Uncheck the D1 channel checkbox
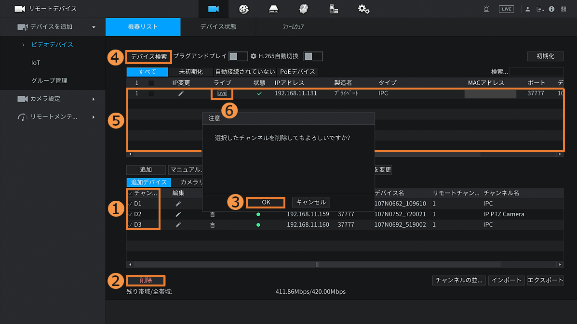 (x=130, y=204)
